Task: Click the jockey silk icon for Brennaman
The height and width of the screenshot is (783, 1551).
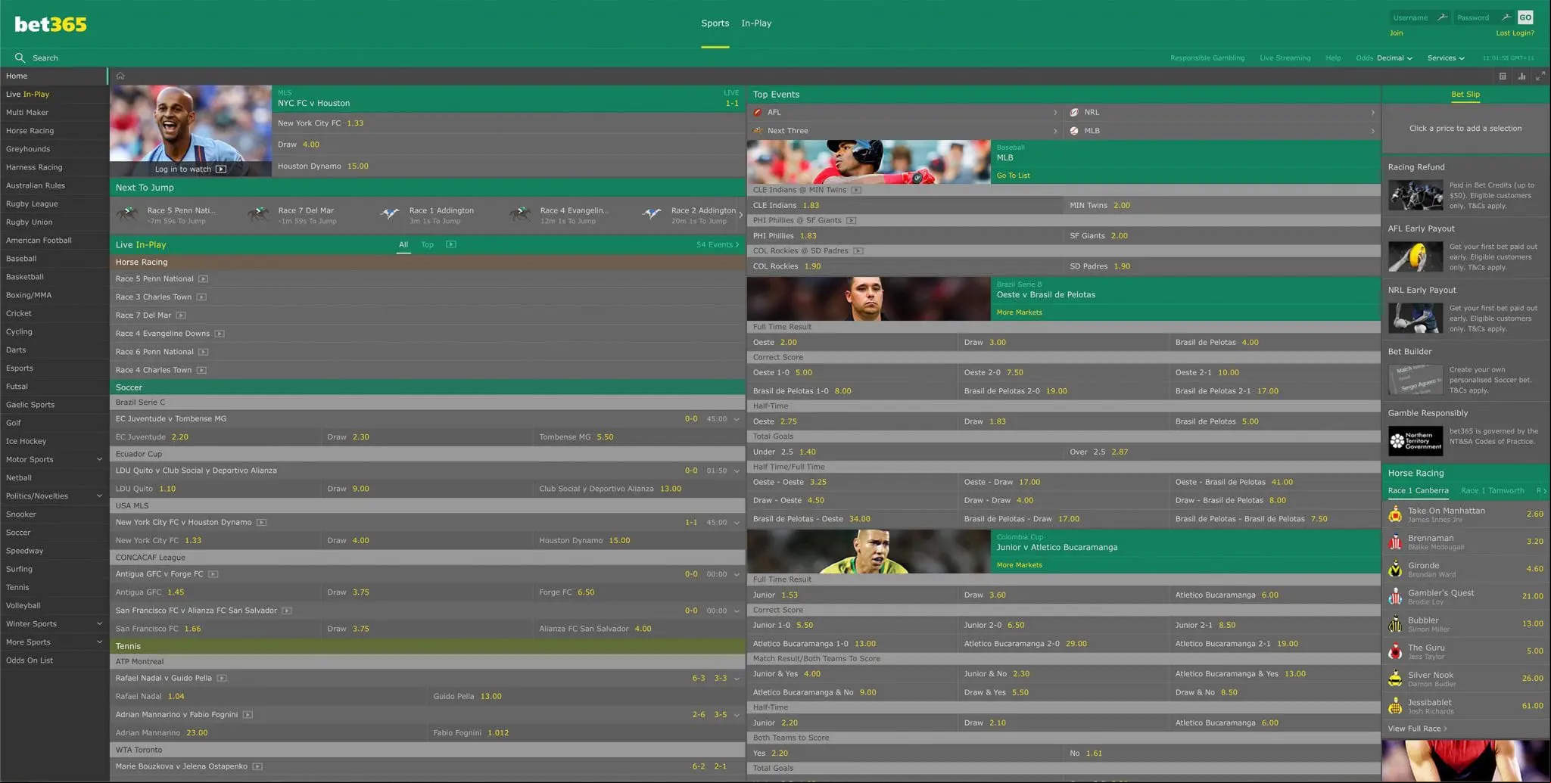Action: (x=1395, y=542)
